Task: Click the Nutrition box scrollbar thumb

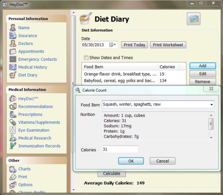Action: click(211, 124)
